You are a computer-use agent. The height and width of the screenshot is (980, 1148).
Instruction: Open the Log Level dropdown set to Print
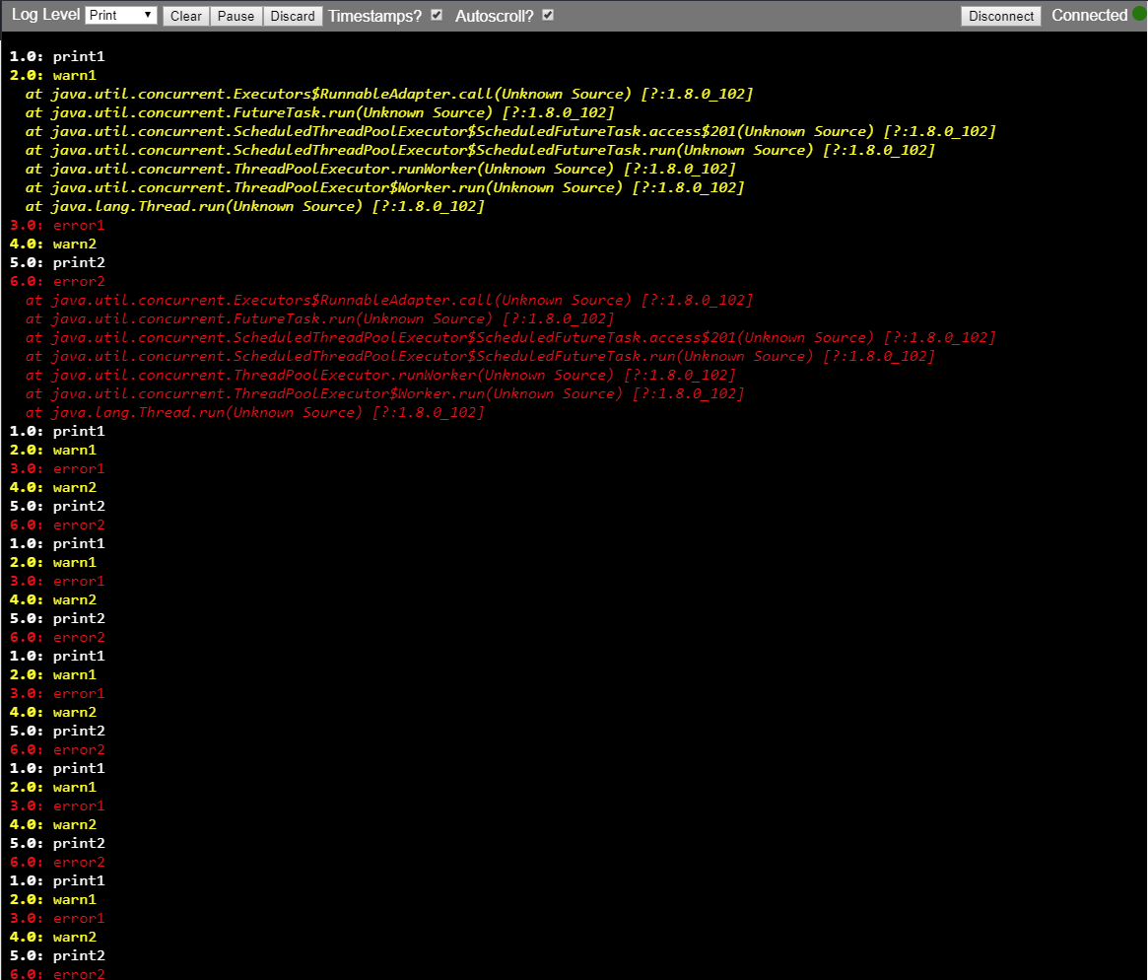121,16
